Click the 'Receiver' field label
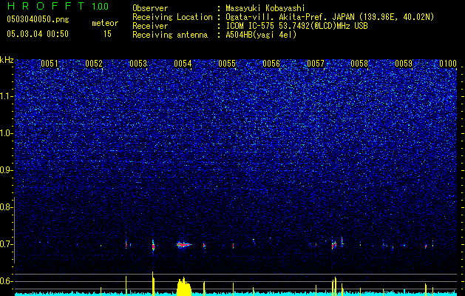465x296 pixels. click(x=150, y=26)
